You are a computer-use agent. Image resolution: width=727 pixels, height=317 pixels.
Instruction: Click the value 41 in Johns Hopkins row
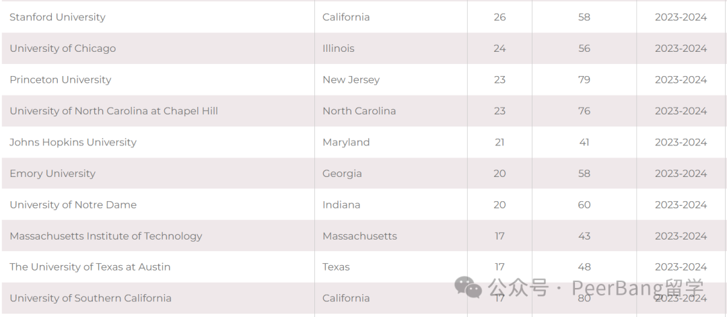(x=584, y=142)
